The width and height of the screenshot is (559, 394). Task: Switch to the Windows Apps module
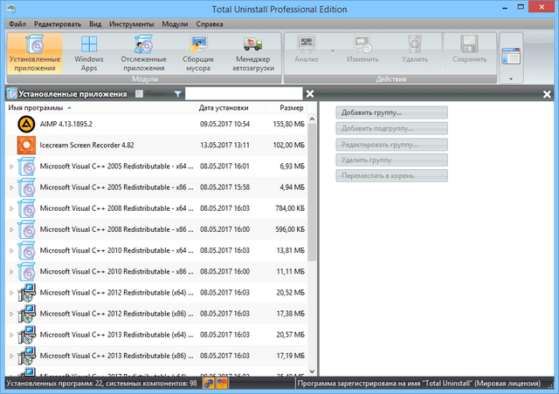coord(89,53)
